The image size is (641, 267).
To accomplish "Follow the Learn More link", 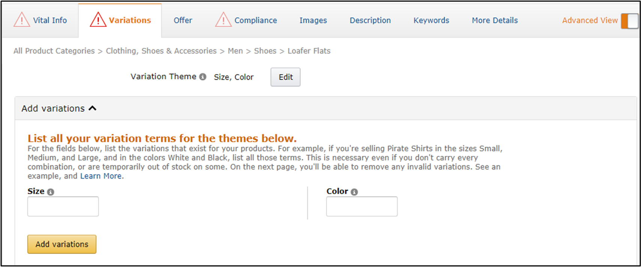I will click(101, 176).
